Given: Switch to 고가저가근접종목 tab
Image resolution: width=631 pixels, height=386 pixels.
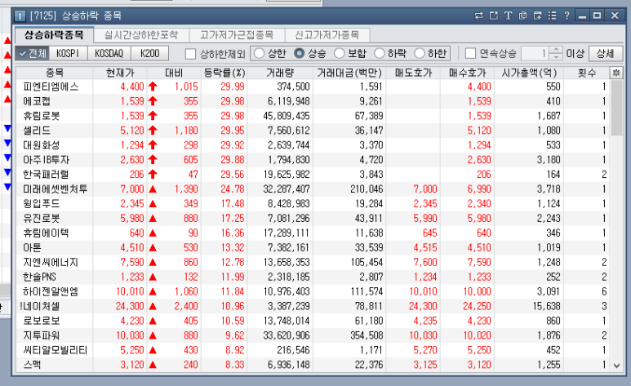Looking at the screenshot, I should click(x=237, y=35).
